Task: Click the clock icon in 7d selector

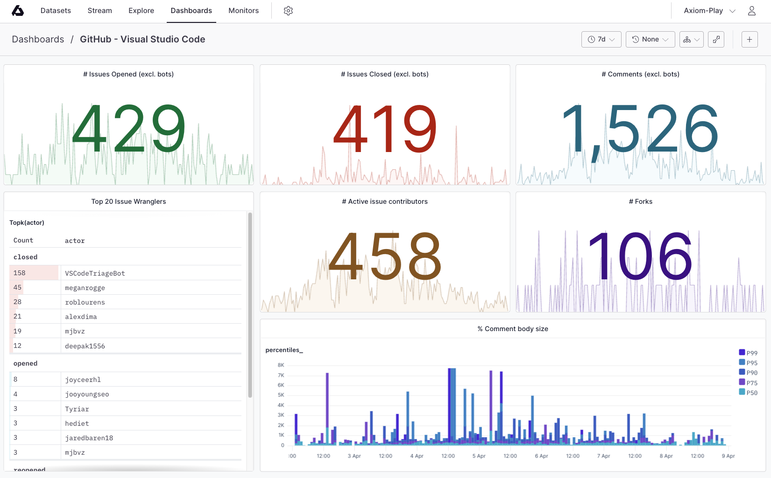Action: pos(591,40)
